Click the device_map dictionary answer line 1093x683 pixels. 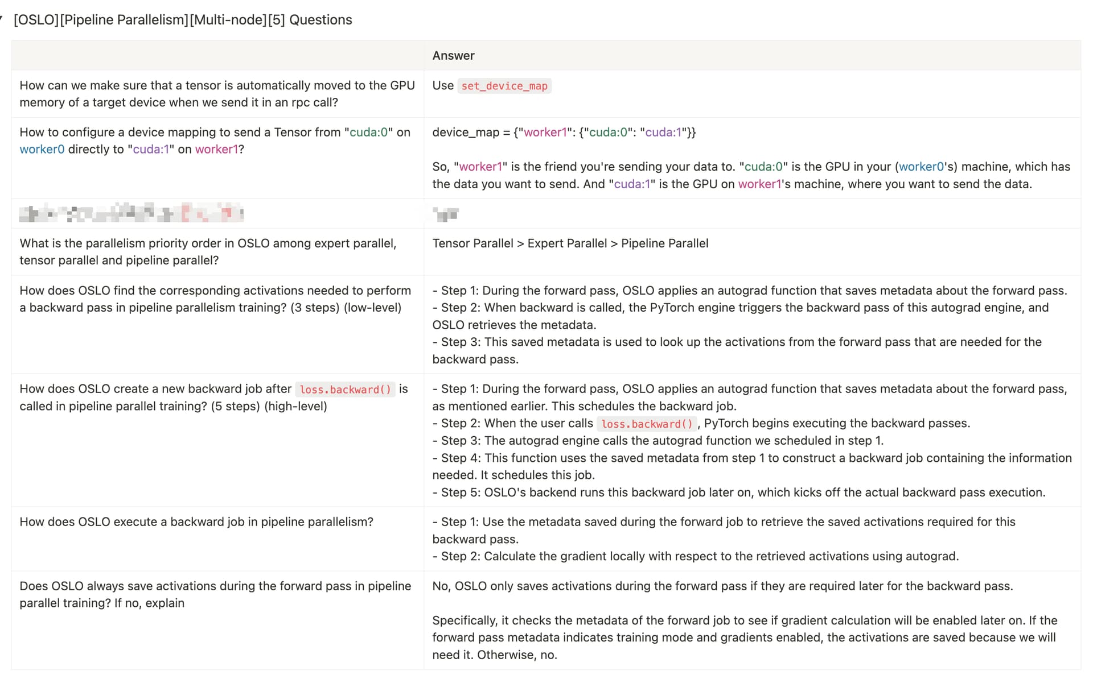(564, 133)
